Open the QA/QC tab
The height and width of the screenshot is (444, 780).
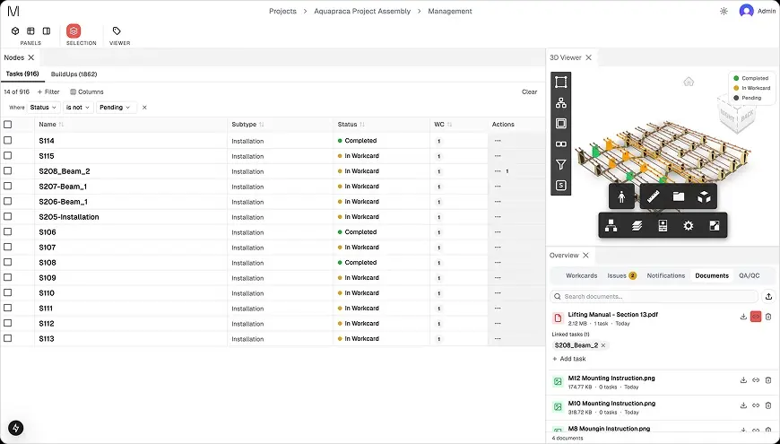pyautogui.click(x=750, y=275)
